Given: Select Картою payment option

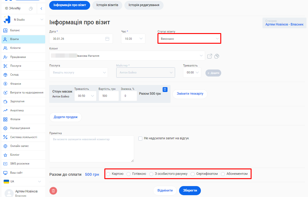Looking at the screenshot, I should tap(108, 174).
